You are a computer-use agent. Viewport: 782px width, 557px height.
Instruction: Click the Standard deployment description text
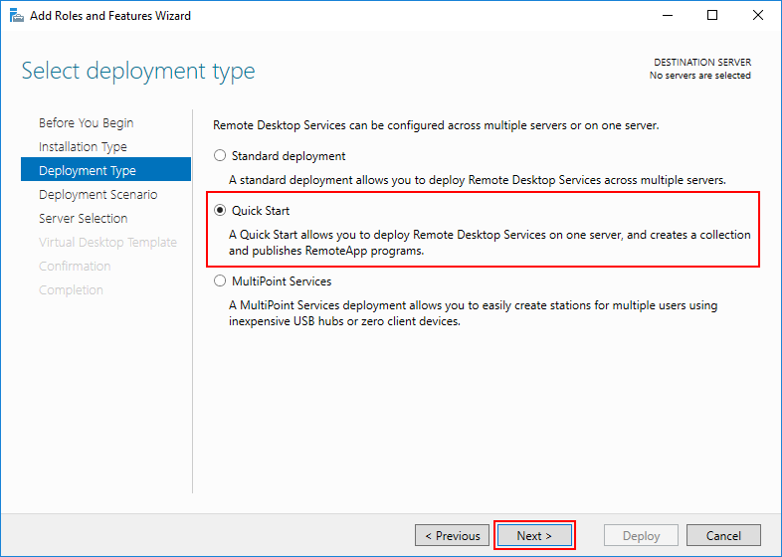click(478, 180)
